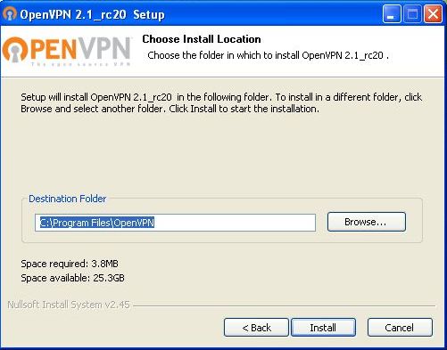Click the disabled maximize button
The image size is (447, 350).
pyautogui.click(x=412, y=13)
